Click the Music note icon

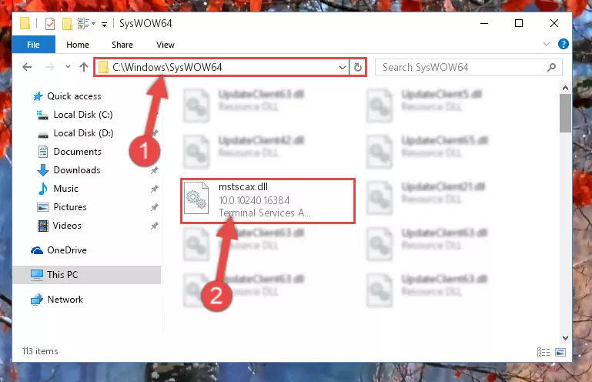(42, 189)
